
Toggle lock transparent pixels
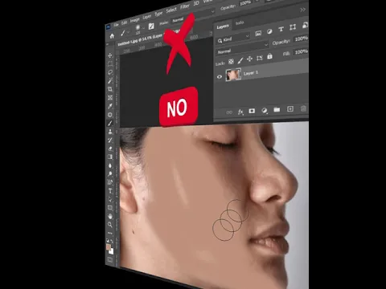tap(231, 62)
